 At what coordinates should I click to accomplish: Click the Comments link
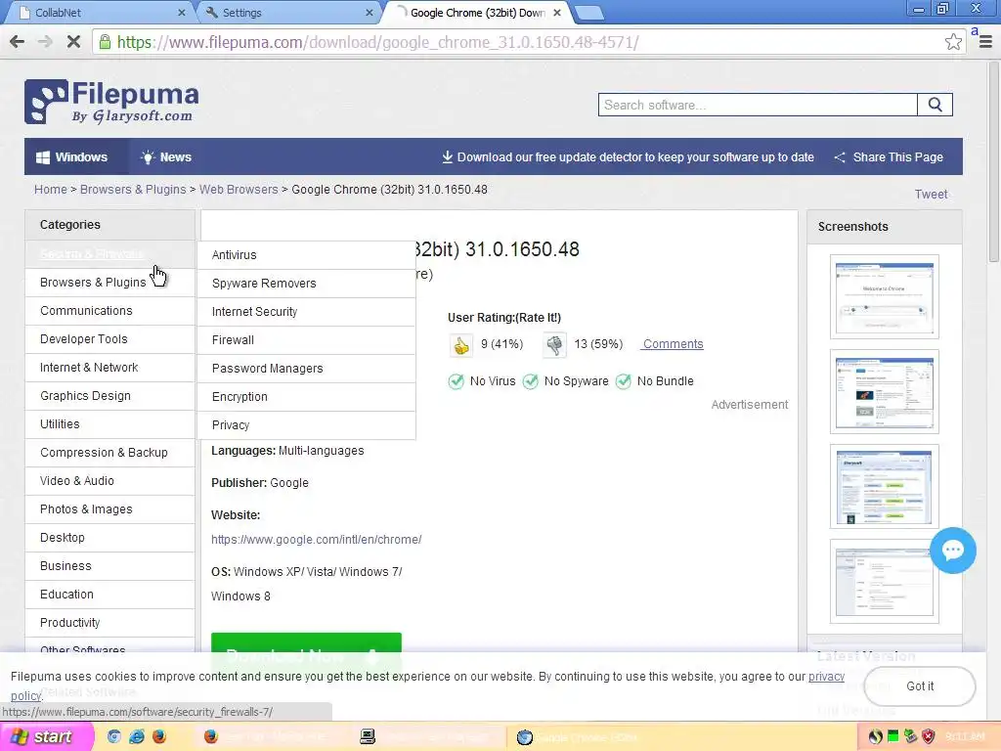point(673,344)
